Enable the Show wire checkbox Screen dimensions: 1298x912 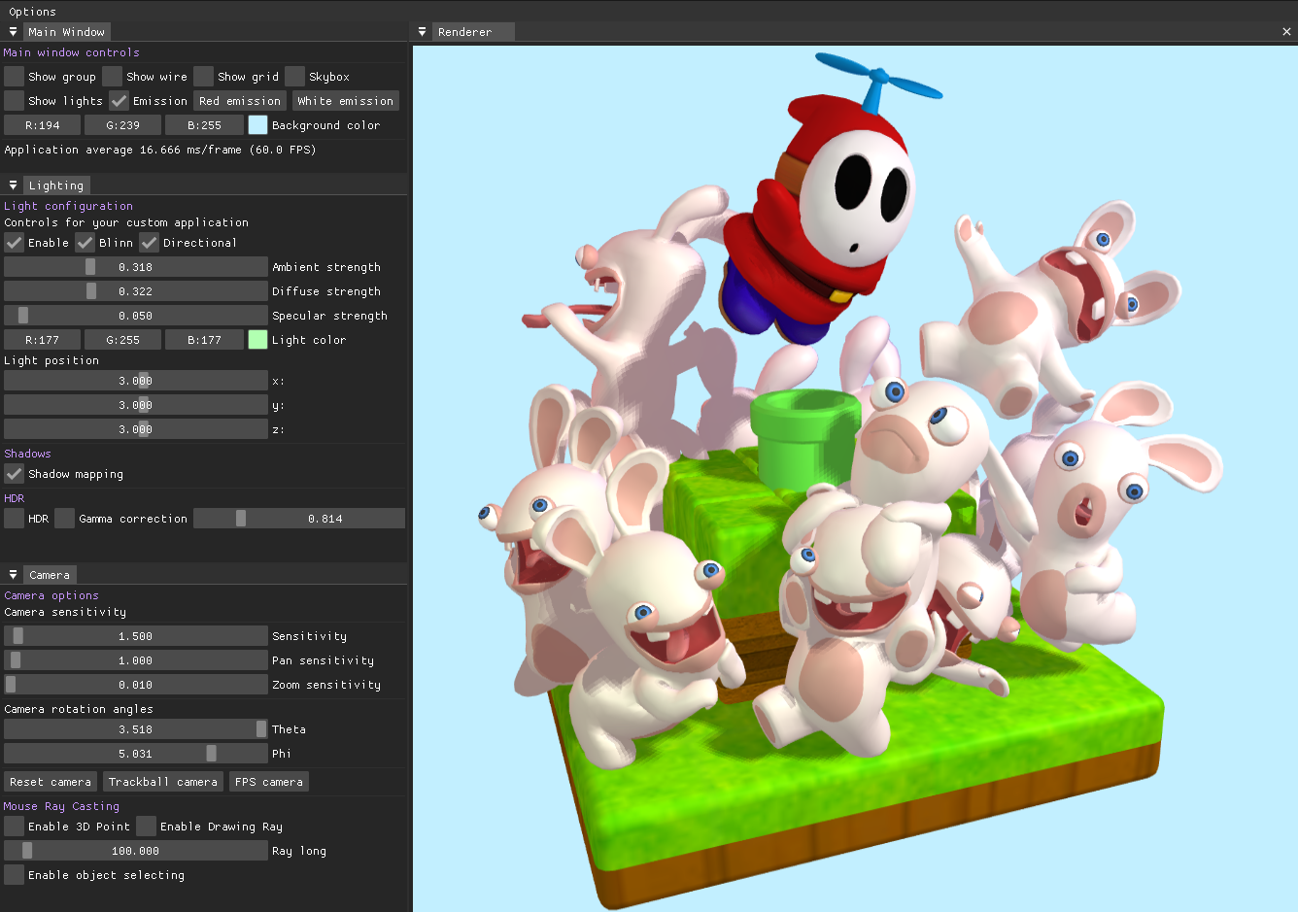coord(113,77)
